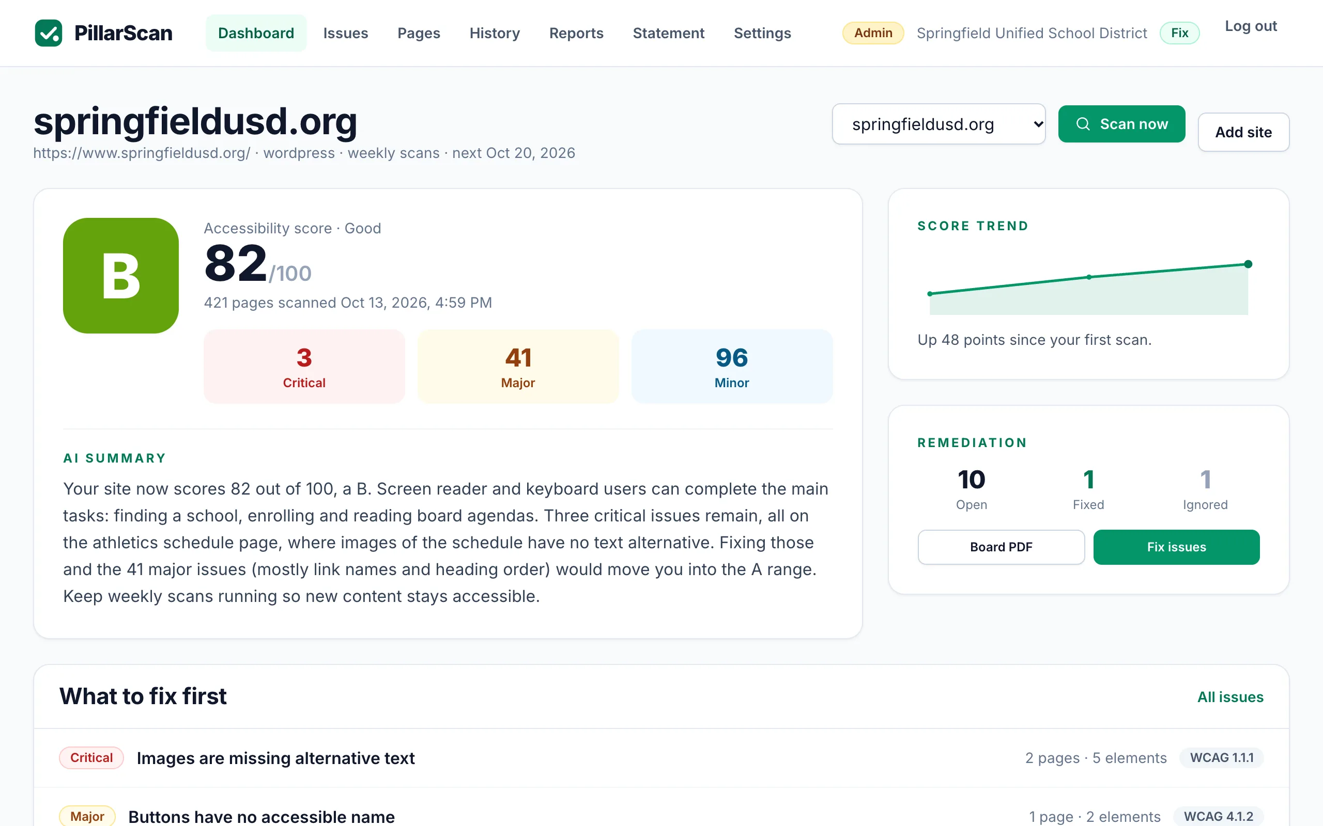This screenshot has height=826, width=1323.
Task: Click the green B grade badge
Action: click(x=121, y=275)
